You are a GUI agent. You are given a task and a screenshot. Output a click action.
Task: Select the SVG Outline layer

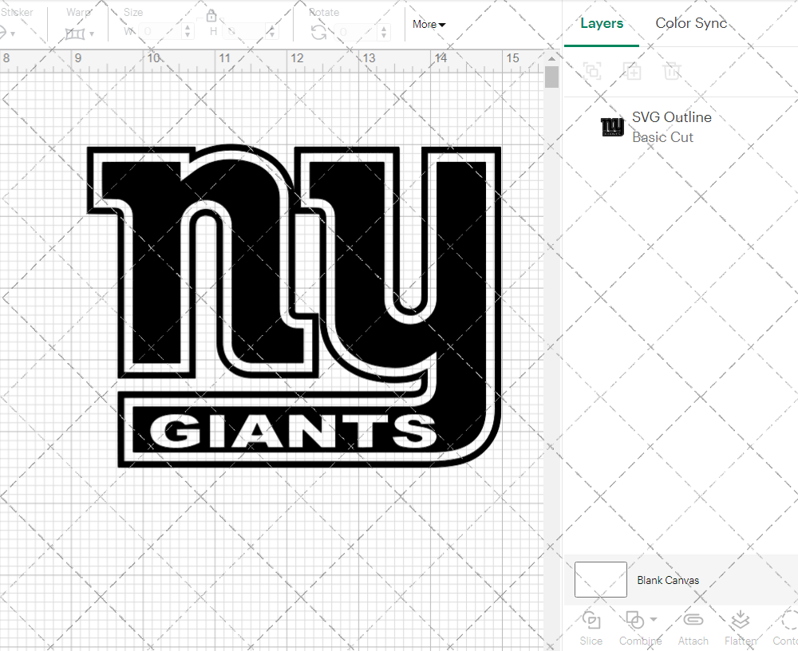coord(670,127)
